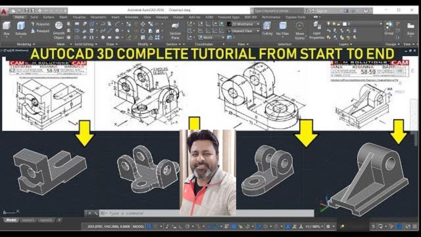Add a new layout with the plus tab
The image size is (421, 237).
(59, 220)
